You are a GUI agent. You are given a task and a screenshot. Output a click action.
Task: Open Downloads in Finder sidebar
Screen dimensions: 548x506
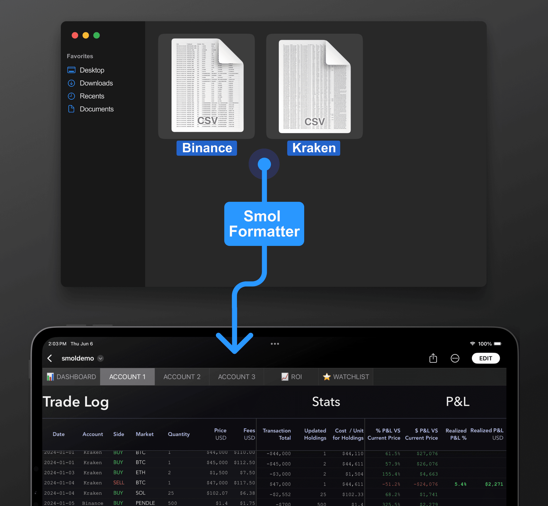(x=96, y=83)
